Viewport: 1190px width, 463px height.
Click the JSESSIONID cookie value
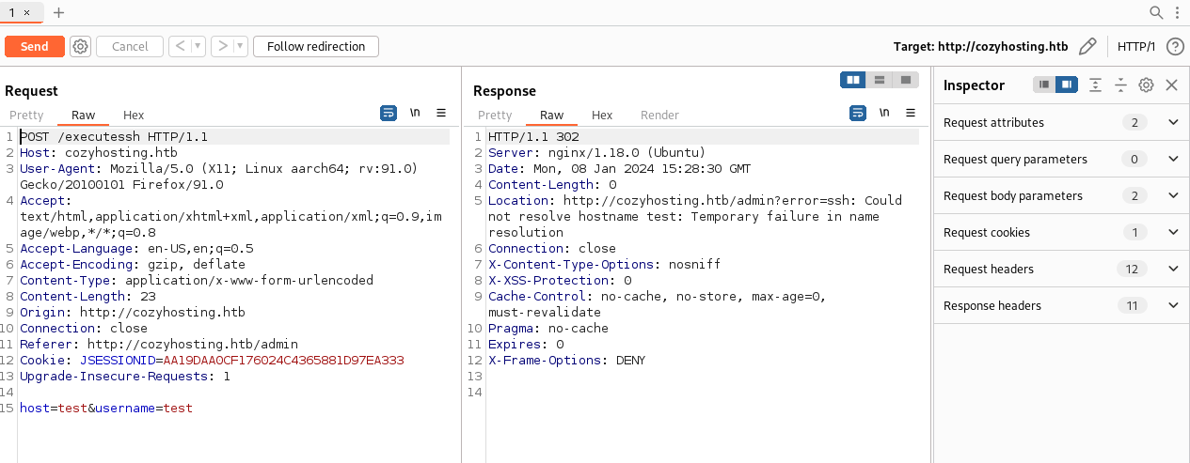tap(283, 360)
